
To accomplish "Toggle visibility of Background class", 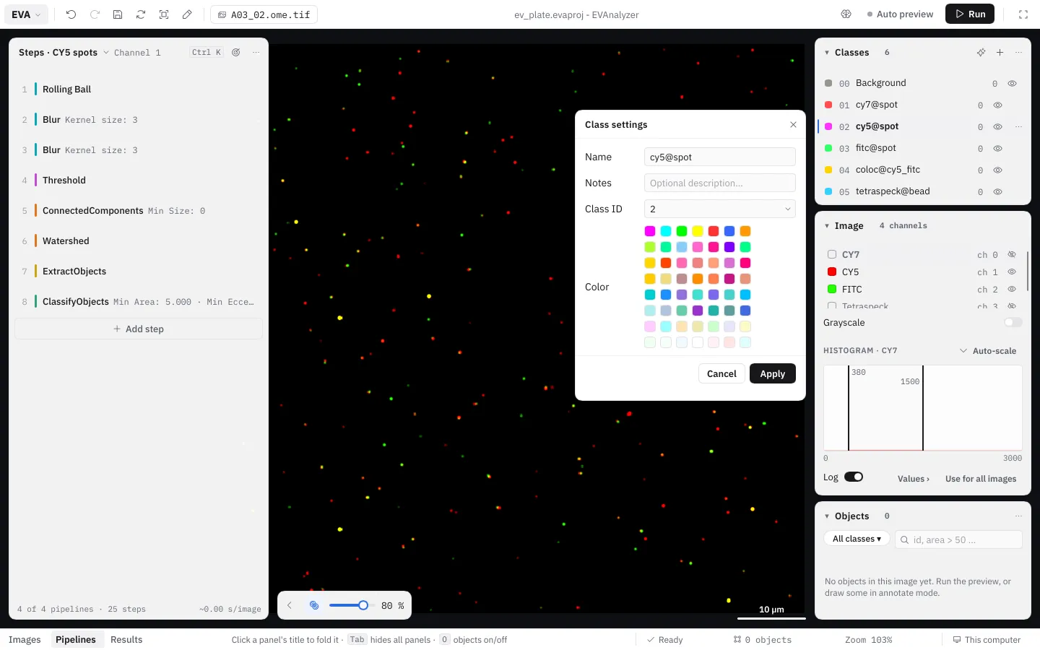I will point(1012,83).
